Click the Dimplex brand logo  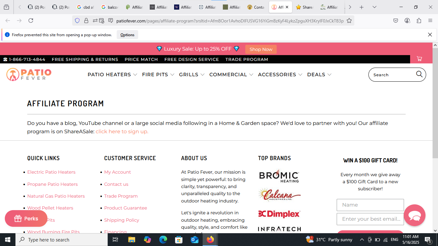pyautogui.click(x=279, y=214)
